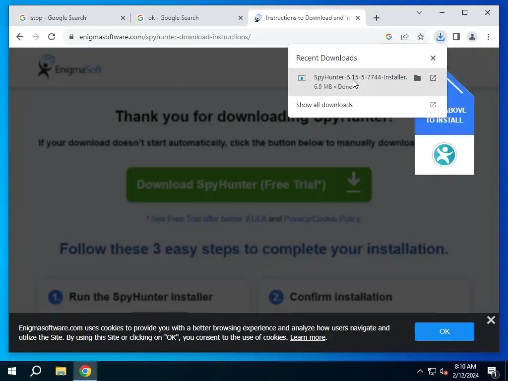The width and height of the screenshot is (508, 381).
Task: Open the EULA link
Action: click(256, 219)
